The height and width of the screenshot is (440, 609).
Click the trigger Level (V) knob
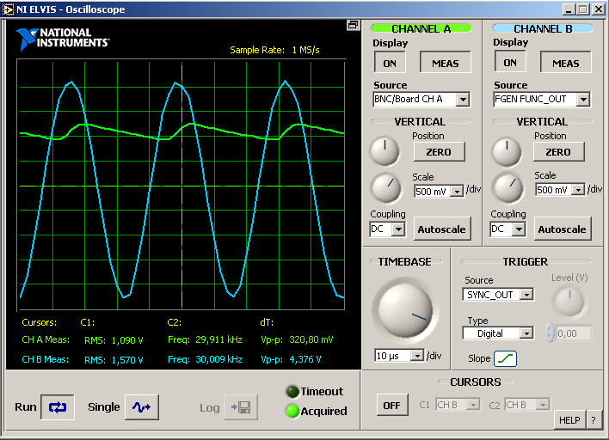pos(569,301)
